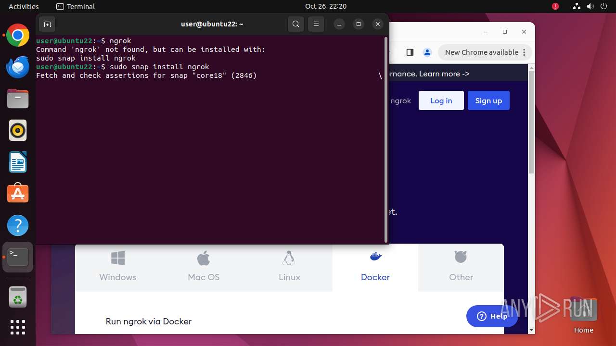Open a new terminal tab
The width and height of the screenshot is (616, 346).
(47, 24)
